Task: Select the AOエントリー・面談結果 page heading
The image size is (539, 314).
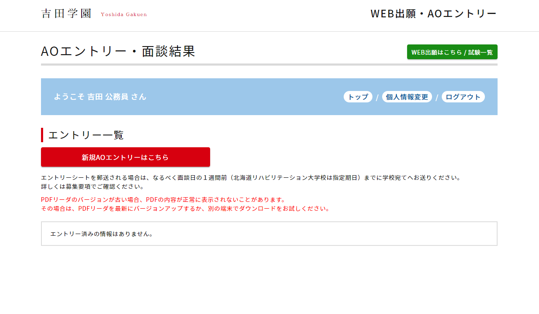Action: click(x=118, y=52)
